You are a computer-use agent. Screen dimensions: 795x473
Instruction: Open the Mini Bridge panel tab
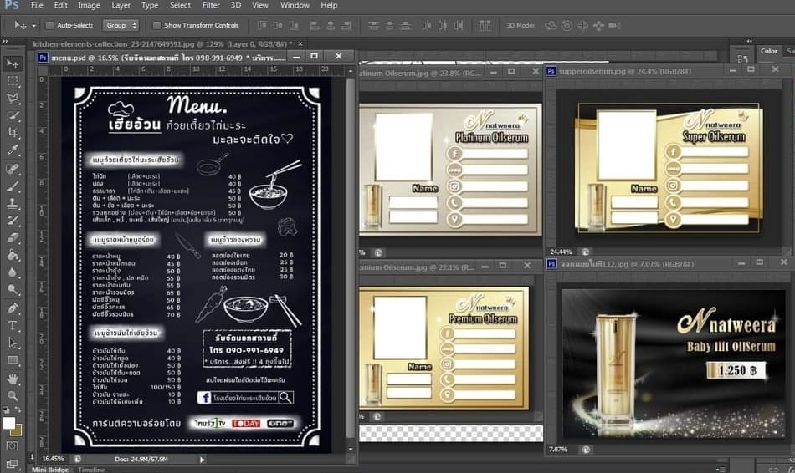coord(50,470)
